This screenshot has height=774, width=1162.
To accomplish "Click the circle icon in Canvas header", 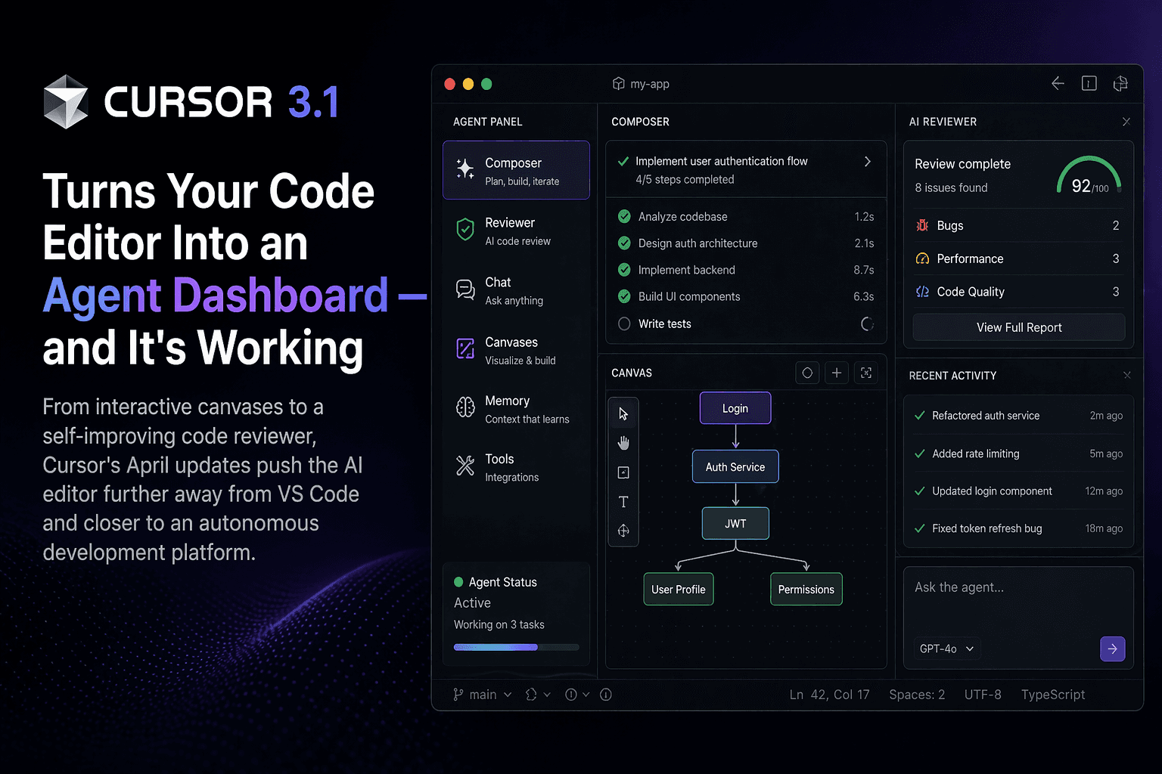I will (807, 373).
